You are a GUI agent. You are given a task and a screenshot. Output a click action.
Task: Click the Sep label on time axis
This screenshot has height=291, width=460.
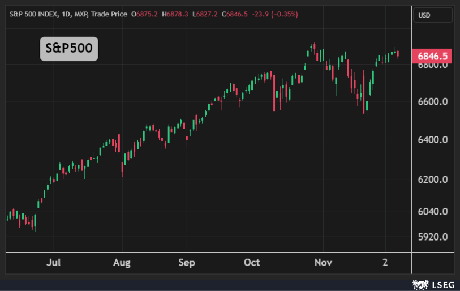(x=187, y=263)
